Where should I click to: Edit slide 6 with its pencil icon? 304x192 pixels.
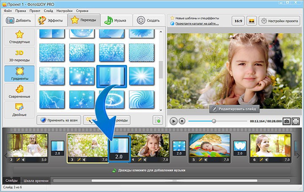pos(261,160)
